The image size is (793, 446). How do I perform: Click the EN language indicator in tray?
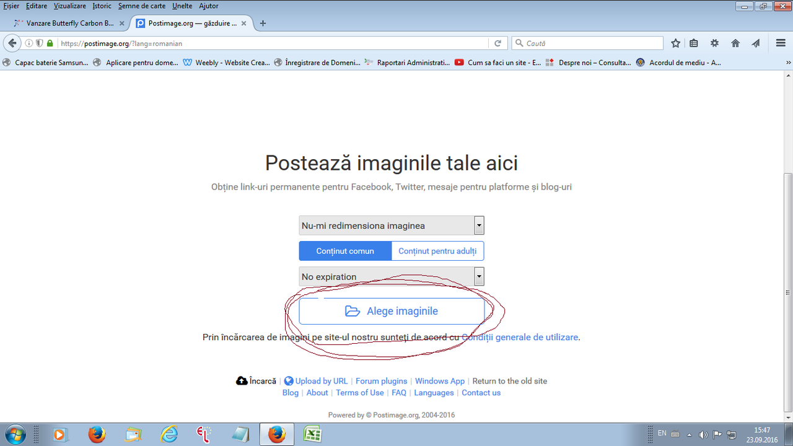click(662, 433)
